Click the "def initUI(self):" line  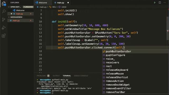(x=64, y=22)
